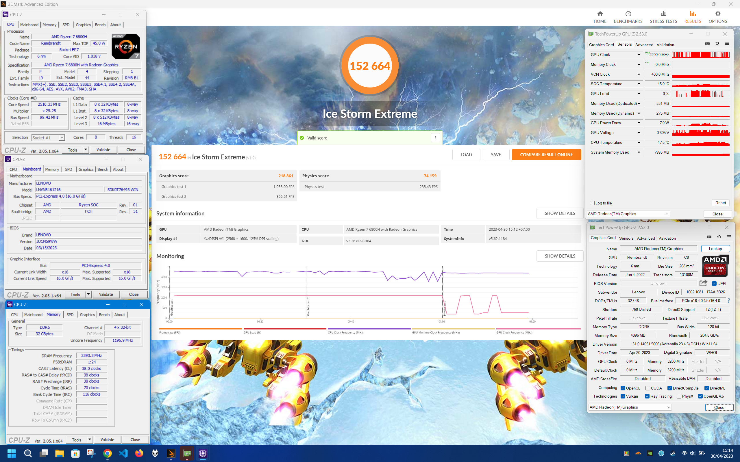Open About tab in CPU-Z CPU window

coord(116,25)
